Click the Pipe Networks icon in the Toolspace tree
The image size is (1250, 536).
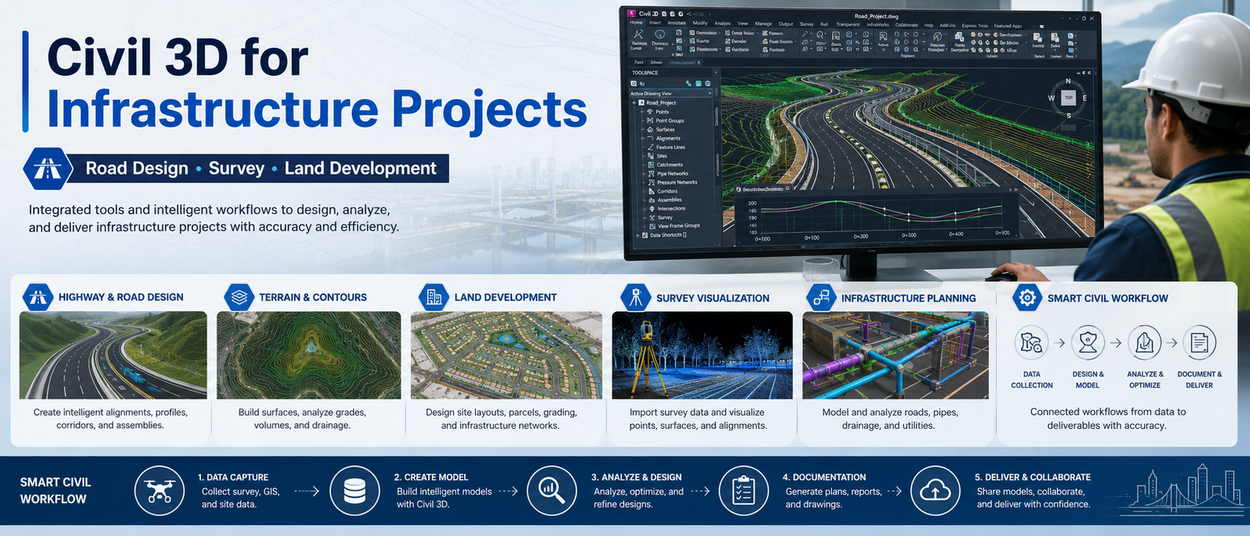click(x=651, y=173)
